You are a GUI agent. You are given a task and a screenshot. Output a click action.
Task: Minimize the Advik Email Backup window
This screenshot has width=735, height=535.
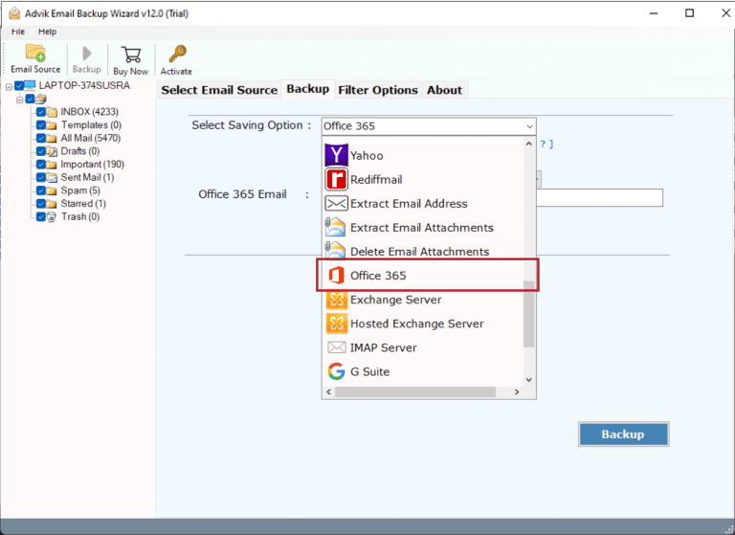pos(654,13)
